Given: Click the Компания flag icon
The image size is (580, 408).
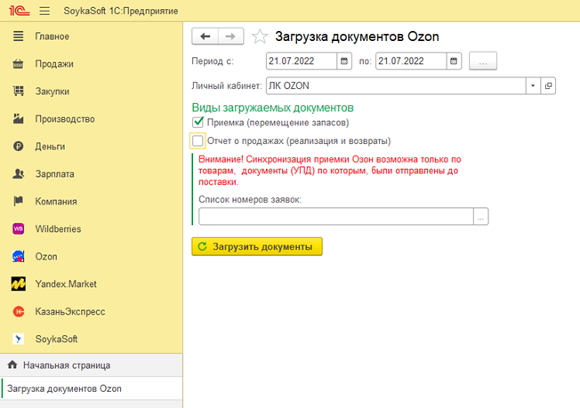Looking at the screenshot, I should coord(18,201).
